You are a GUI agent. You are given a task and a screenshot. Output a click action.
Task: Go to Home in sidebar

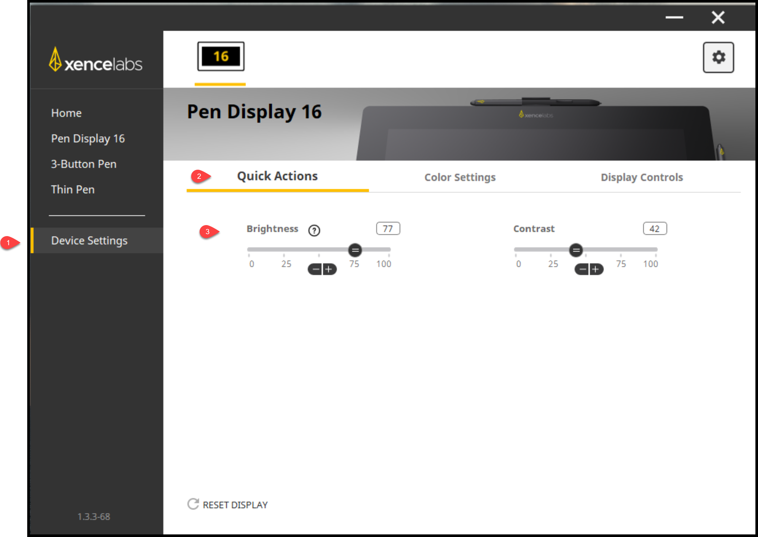click(66, 113)
